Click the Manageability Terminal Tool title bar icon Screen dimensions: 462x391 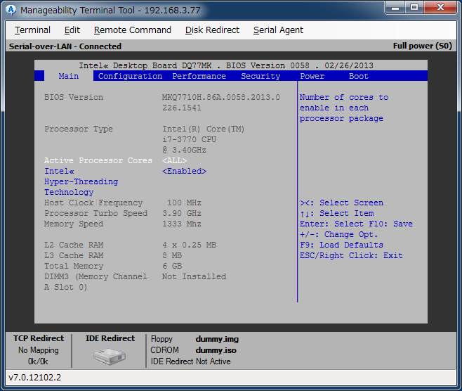11,11
